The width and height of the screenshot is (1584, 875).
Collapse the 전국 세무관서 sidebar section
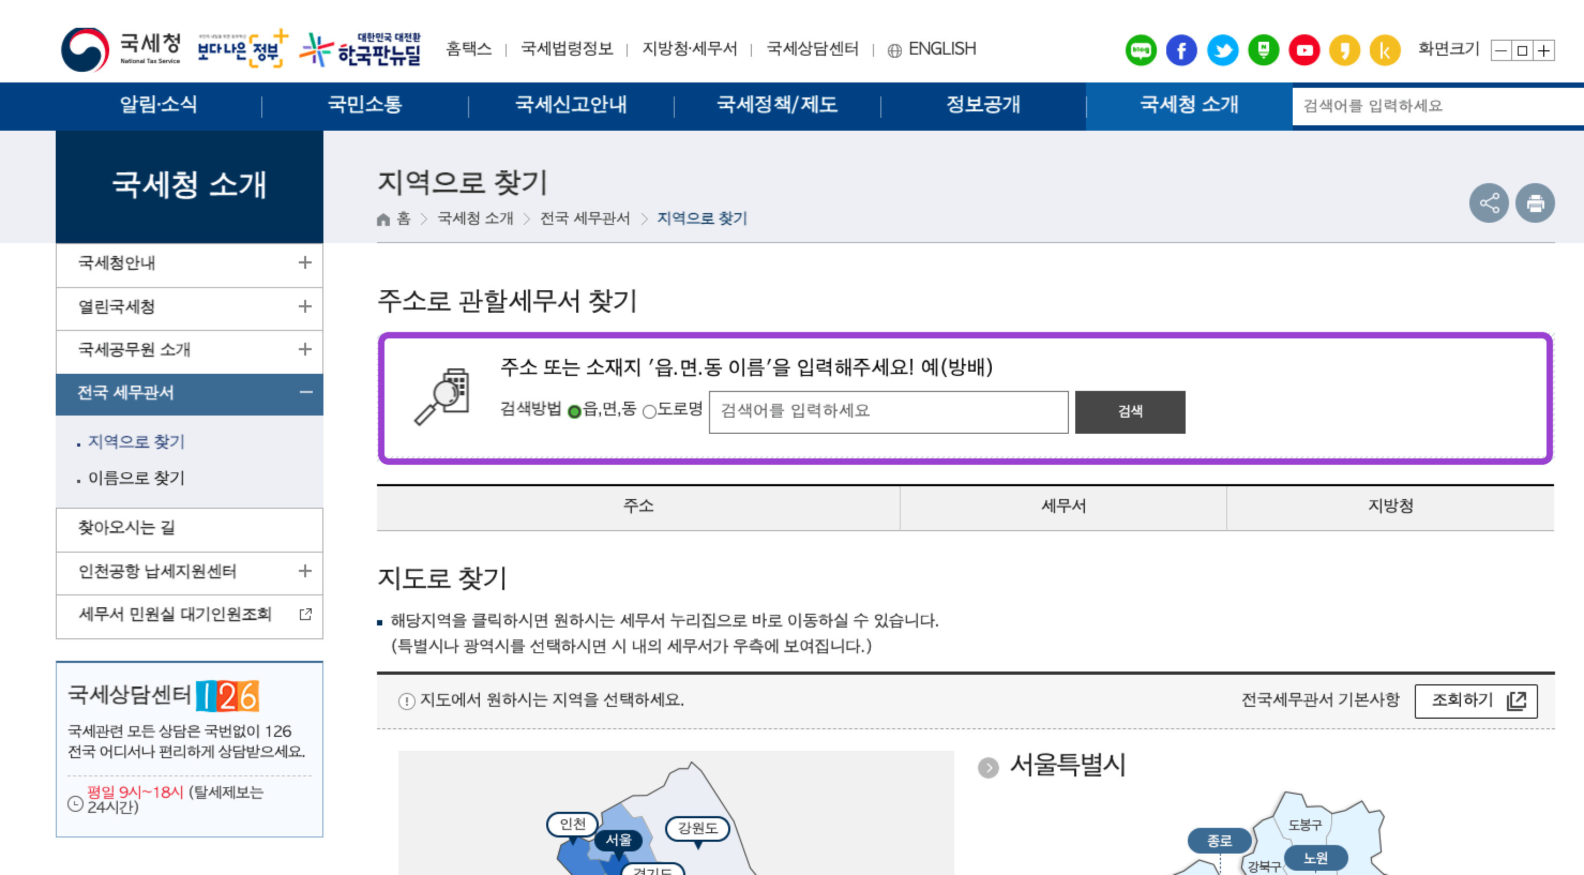click(306, 393)
